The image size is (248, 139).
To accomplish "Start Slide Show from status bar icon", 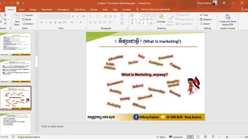I will (x=213, y=137).
